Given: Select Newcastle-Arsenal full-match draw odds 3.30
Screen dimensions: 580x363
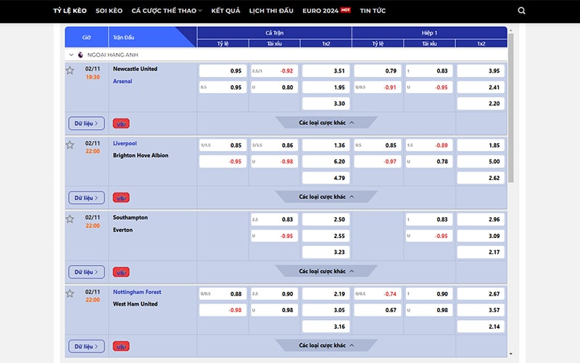Looking at the screenshot, I should click(326, 104).
